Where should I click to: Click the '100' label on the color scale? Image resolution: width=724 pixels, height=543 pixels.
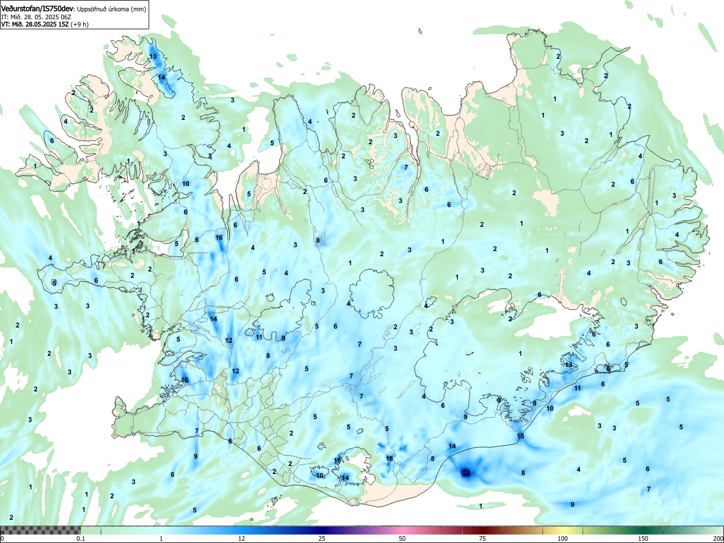tap(563, 538)
